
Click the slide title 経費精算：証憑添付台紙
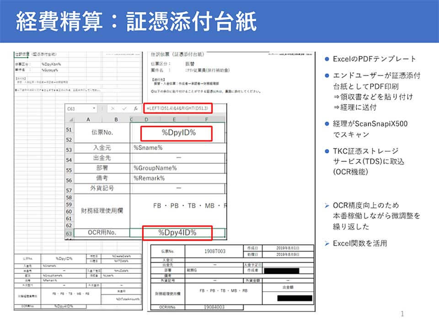click(x=136, y=21)
